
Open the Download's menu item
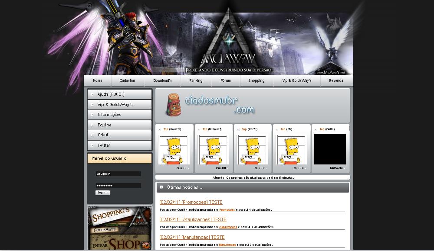(162, 80)
